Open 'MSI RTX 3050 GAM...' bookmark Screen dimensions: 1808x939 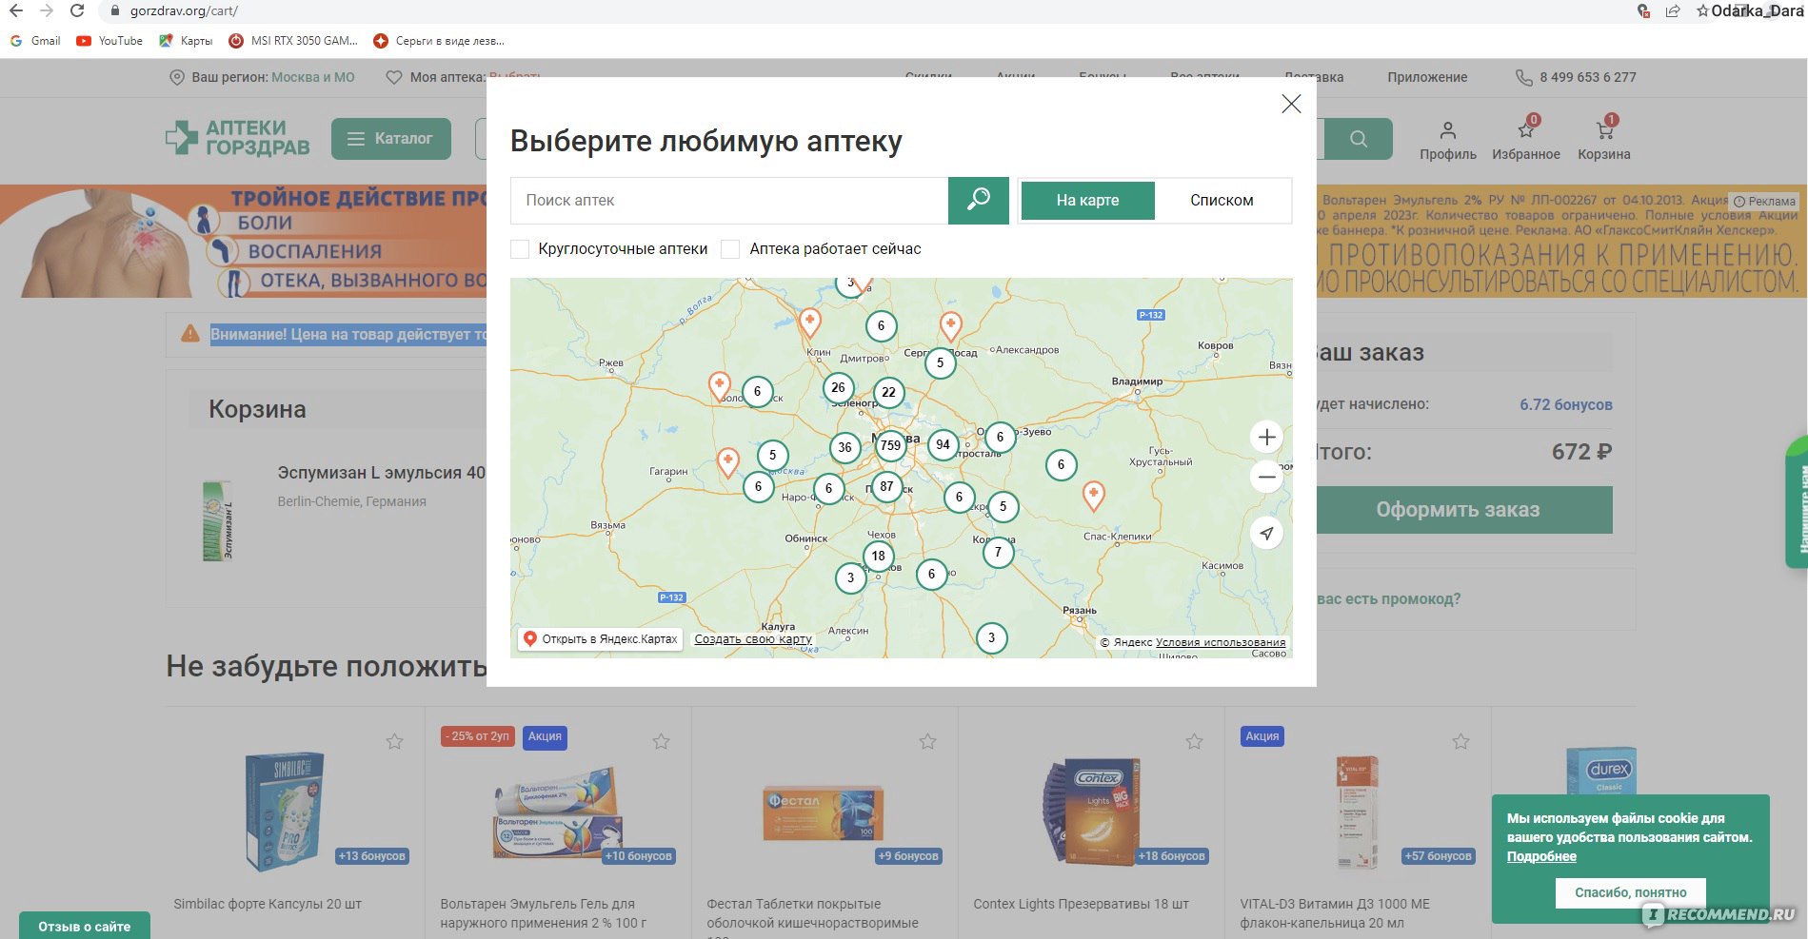click(x=293, y=41)
